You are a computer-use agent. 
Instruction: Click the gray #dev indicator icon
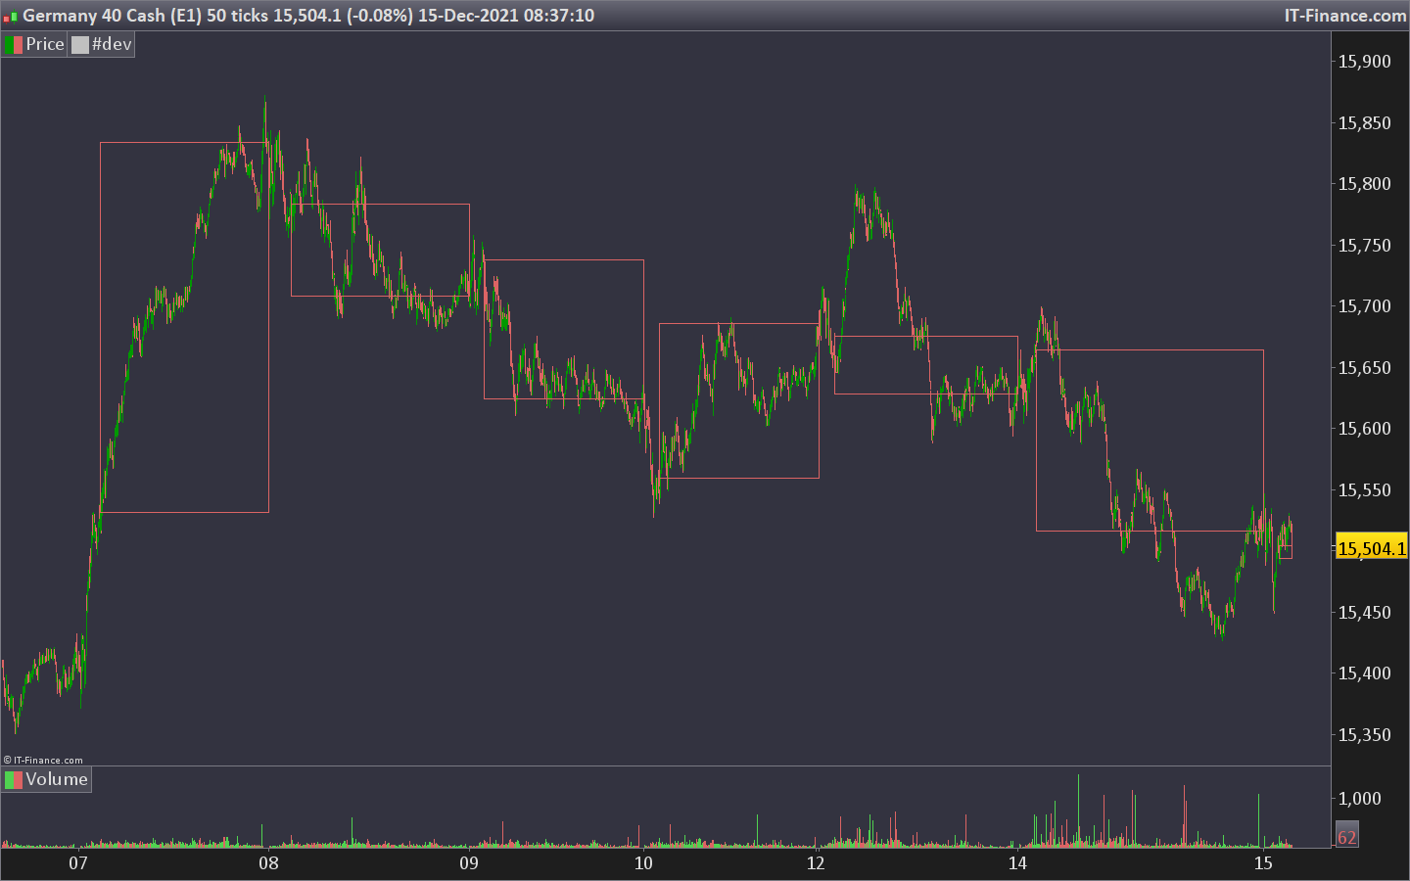tap(80, 45)
